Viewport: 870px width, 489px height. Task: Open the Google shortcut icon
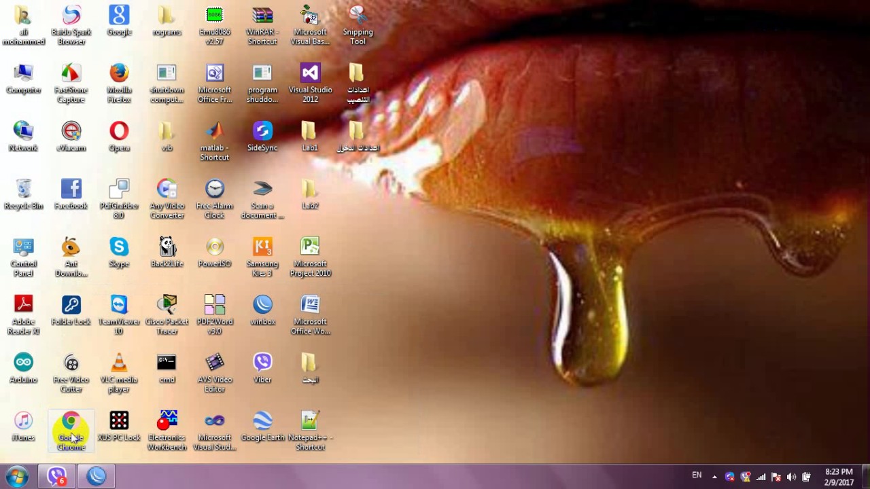pyautogui.click(x=119, y=21)
